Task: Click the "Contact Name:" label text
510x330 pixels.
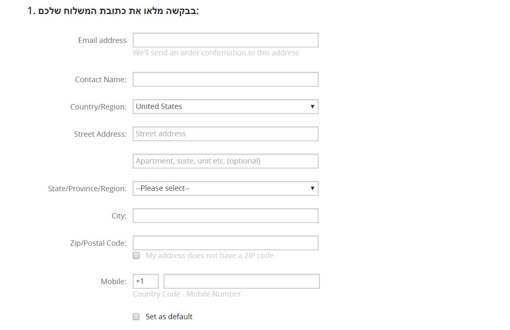Action: (100, 80)
